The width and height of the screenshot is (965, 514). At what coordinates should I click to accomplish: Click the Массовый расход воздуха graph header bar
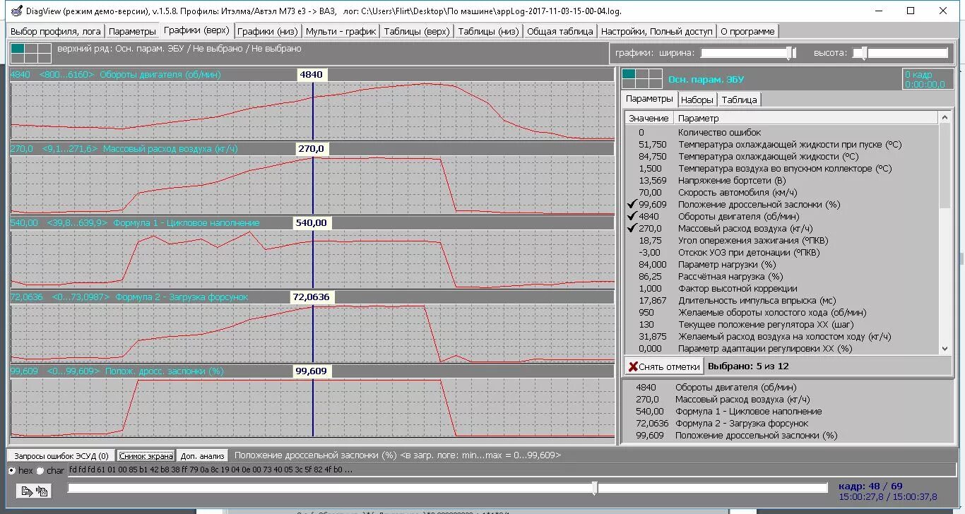312,148
